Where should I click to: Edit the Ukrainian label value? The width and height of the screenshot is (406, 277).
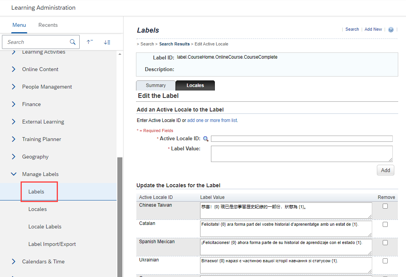point(286,265)
